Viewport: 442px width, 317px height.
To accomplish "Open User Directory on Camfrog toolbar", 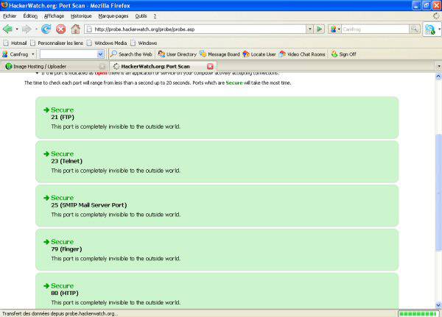I will pos(177,54).
